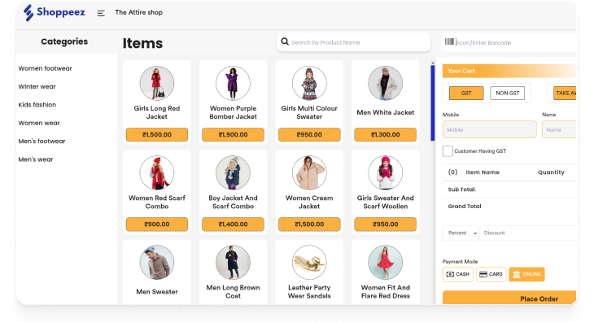The image size is (594, 322).
Task: Click The Attire shop title
Action: point(138,12)
